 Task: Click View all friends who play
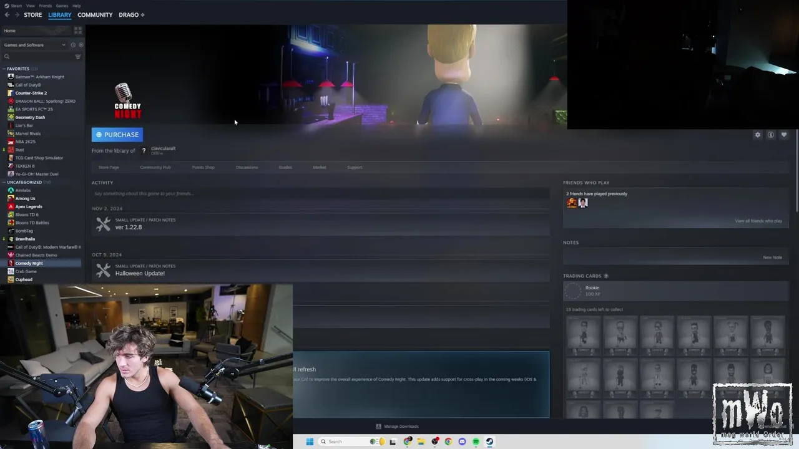click(758, 221)
